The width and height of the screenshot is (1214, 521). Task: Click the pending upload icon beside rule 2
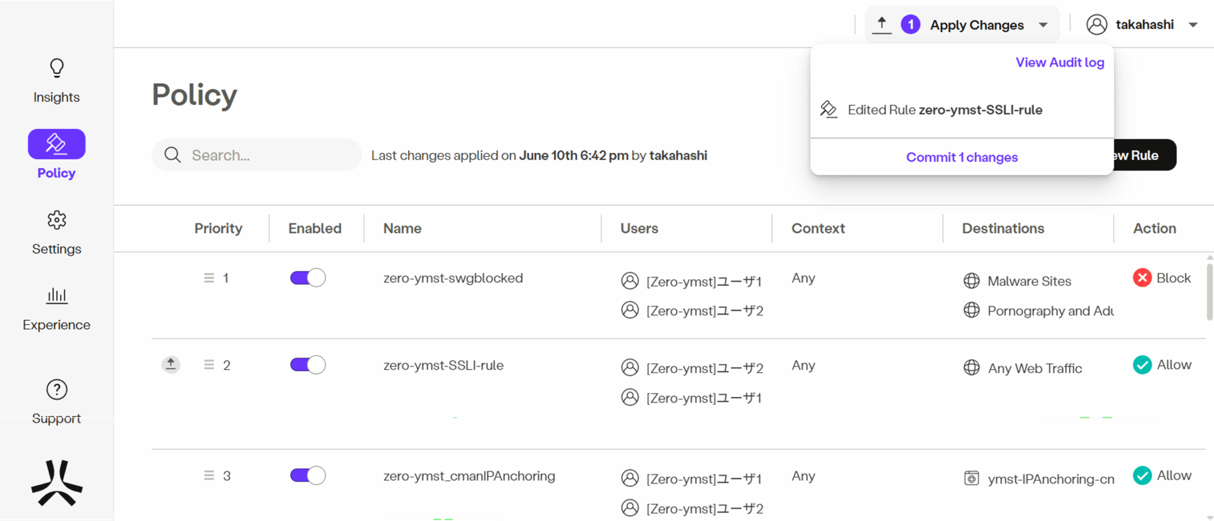[171, 364]
